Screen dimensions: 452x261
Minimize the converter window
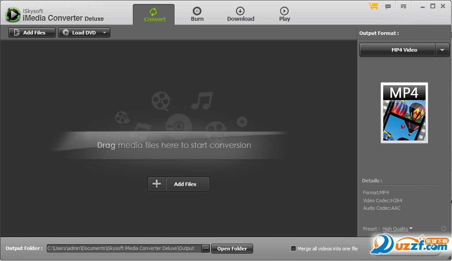pos(422,6)
